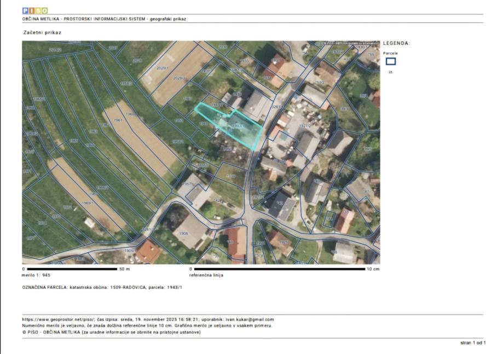Select the 'Začetni prikaz' heading
Viewport: 503px width, 354px height.
pyautogui.click(x=42, y=32)
